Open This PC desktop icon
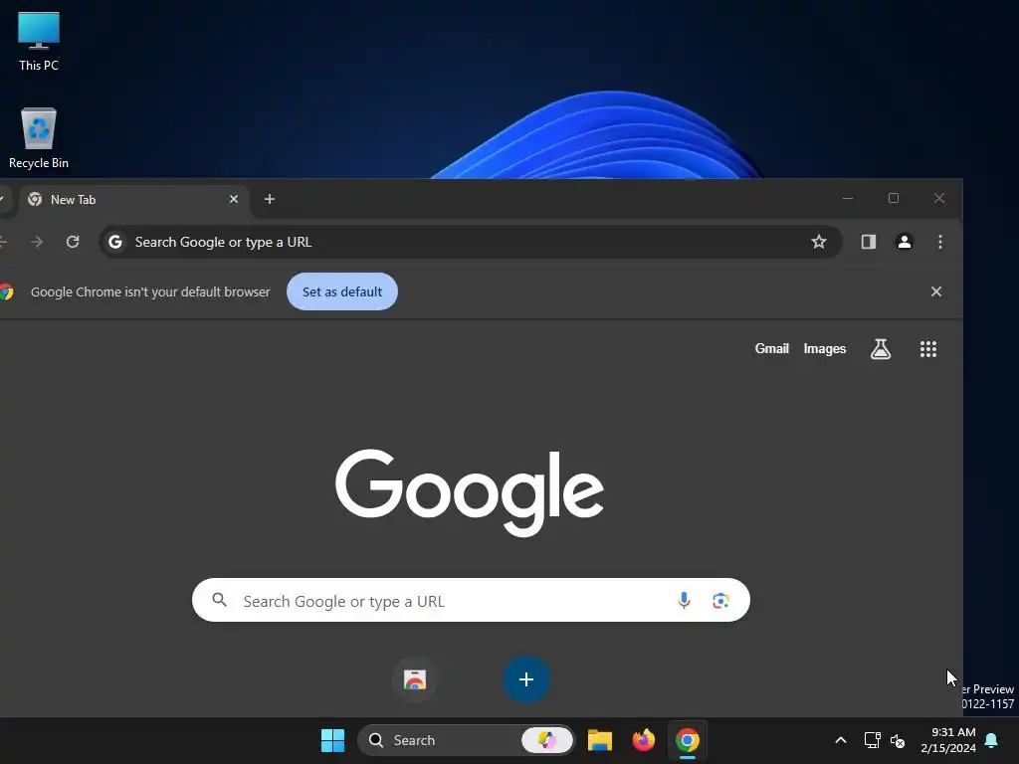The width and height of the screenshot is (1019, 764). [x=39, y=41]
